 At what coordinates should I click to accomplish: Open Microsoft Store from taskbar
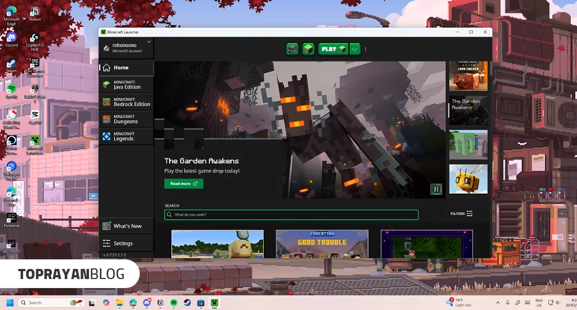pos(201,303)
